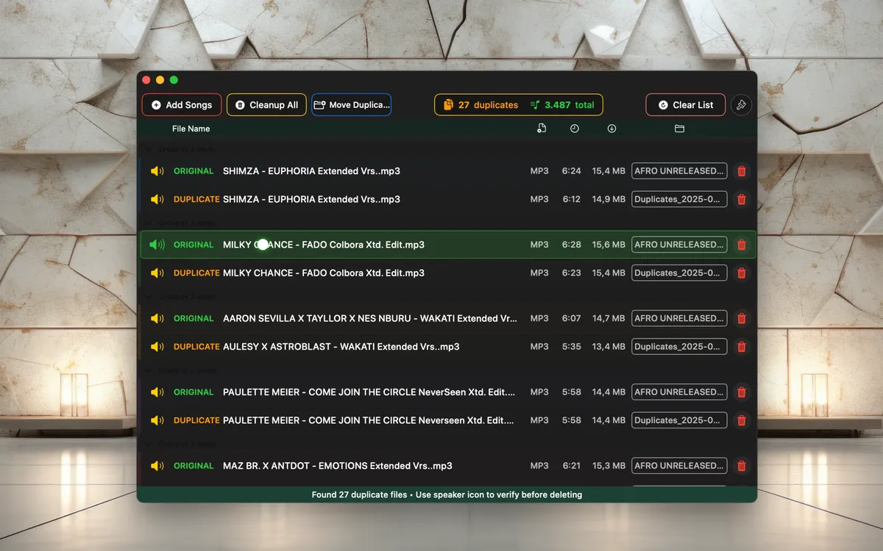Collapse the group above AARON SEVILLA row

(149, 297)
